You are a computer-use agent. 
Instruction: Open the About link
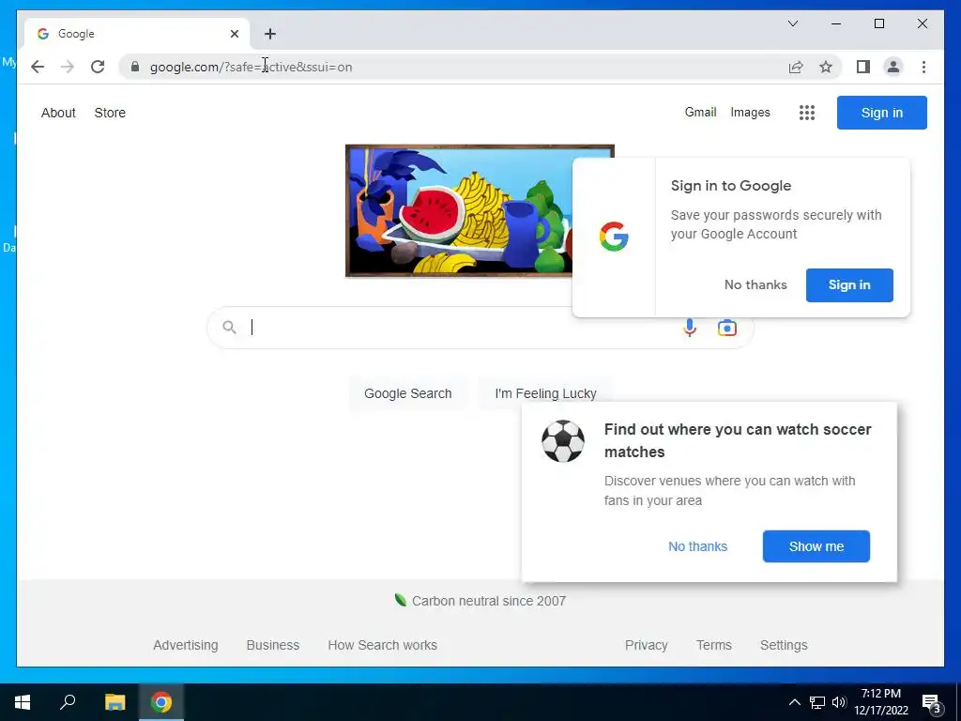[58, 113]
